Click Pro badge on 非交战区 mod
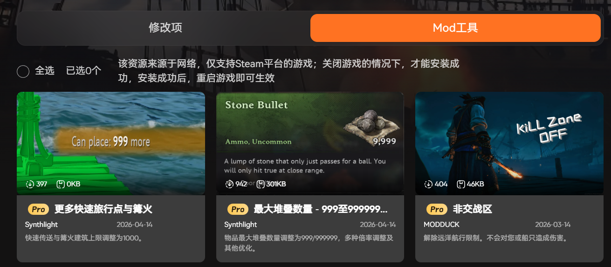The width and height of the screenshot is (611, 267). [437, 209]
